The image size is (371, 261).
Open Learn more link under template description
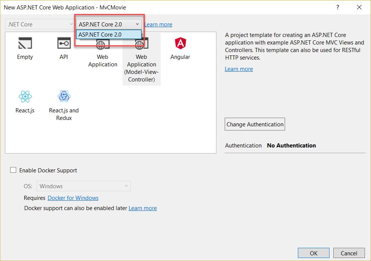[239, 69]
